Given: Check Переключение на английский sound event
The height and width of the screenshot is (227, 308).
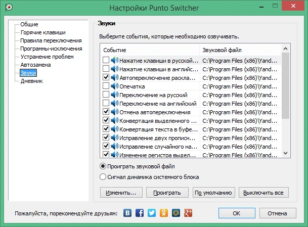Looking at the screenshot, I should pyautogui.click(x=106, y=103).
